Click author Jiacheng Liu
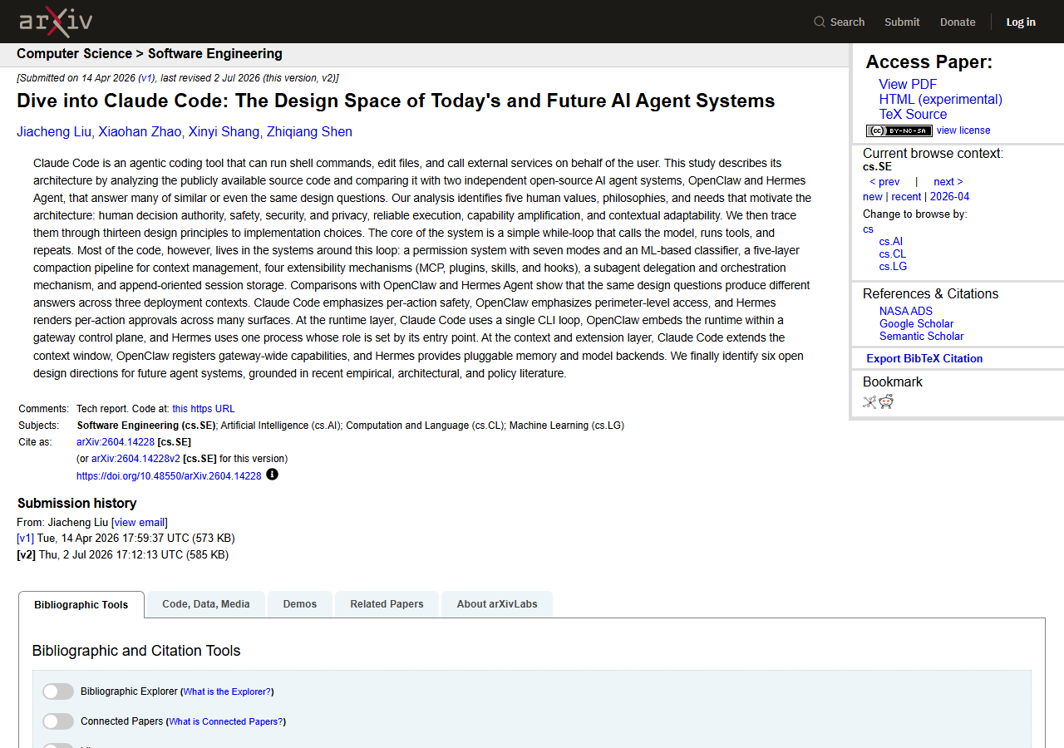 [x=54, y=132]
